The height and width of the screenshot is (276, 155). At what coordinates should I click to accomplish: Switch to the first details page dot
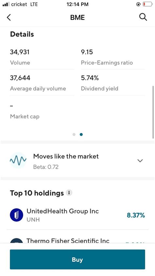click(x=74, y=135)
